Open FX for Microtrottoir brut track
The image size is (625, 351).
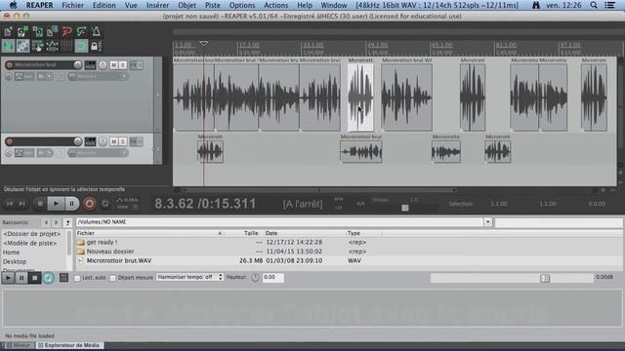click(x=134, y=65)
